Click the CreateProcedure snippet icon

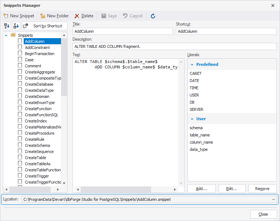(20, 133)
